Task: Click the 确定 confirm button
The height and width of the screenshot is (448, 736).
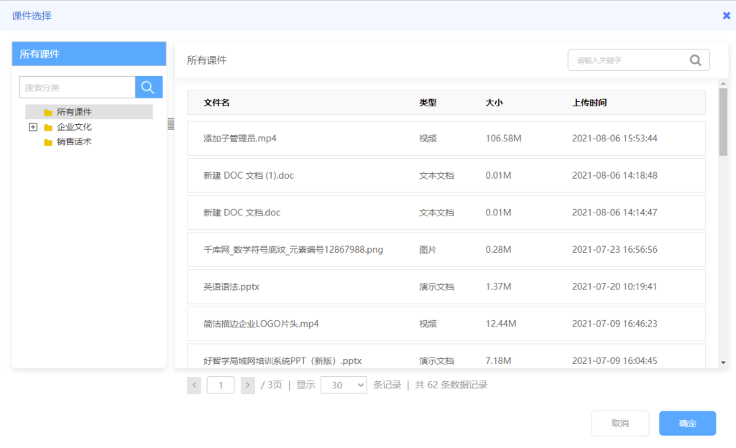Action: (687, 423)
